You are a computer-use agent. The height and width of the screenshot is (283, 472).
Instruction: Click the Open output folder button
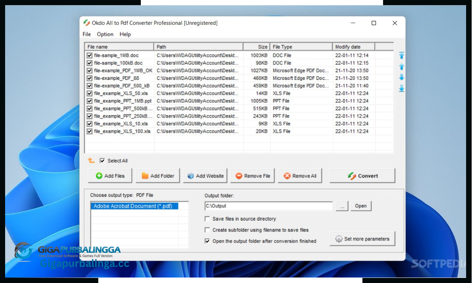[x=361, y=206]
